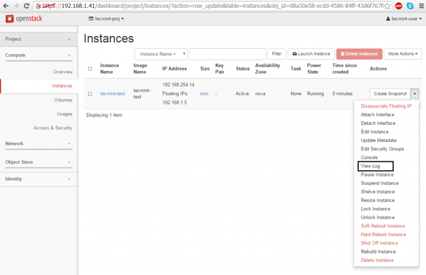
Task: Check the tecmint-test row checkbox
Action: tap(90, 94)
